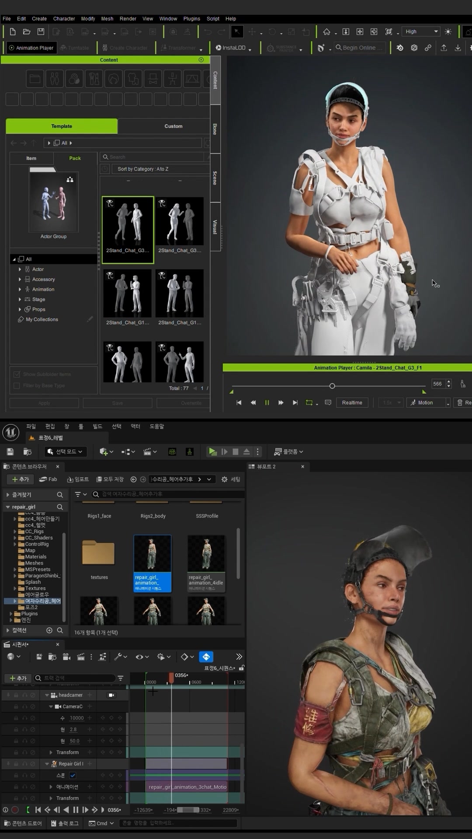This screenshot has height=839, width=472.
Task: Click the Blender pipeline icon in toolbar
Action: [400, 48]
